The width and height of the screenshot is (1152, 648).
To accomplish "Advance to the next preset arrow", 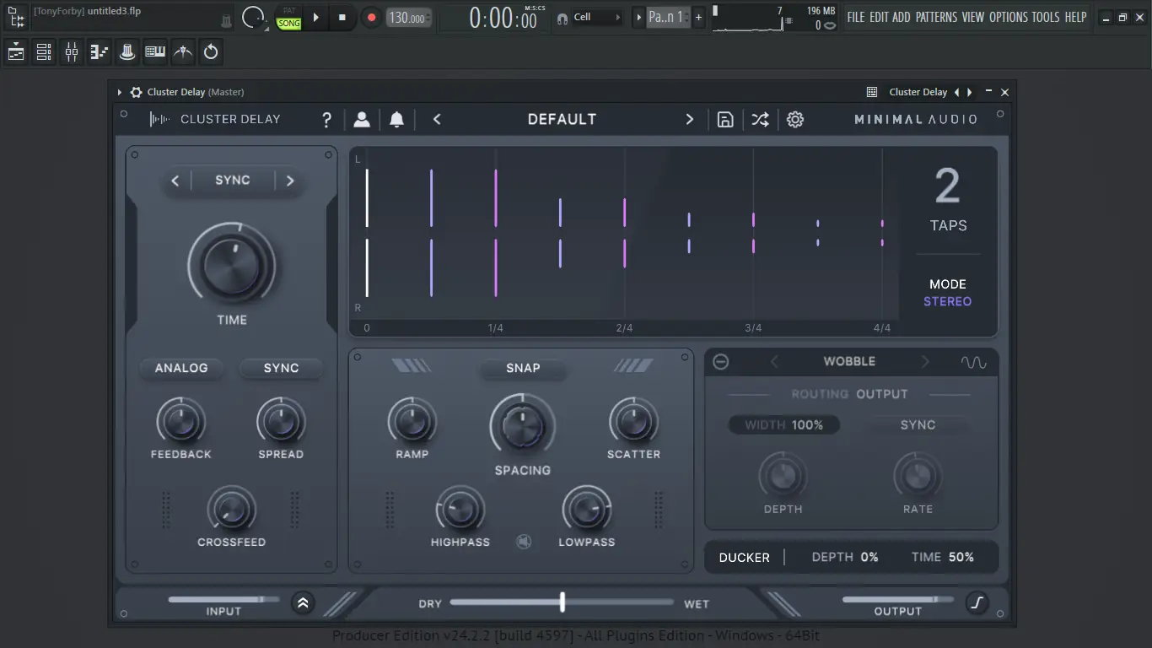I will coord(689,119).
